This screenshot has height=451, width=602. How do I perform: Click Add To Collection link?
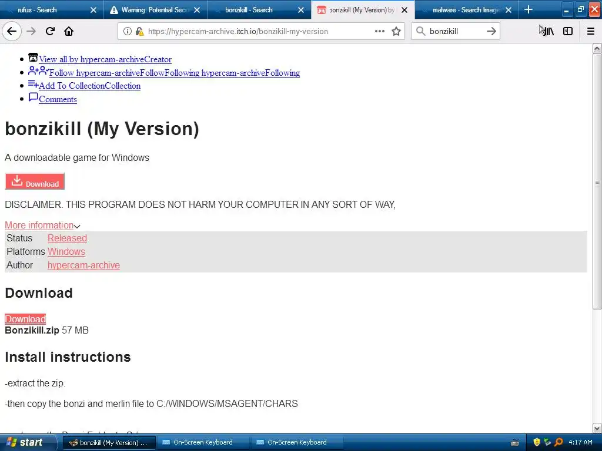pyautogui.click(x=89, y=86)
